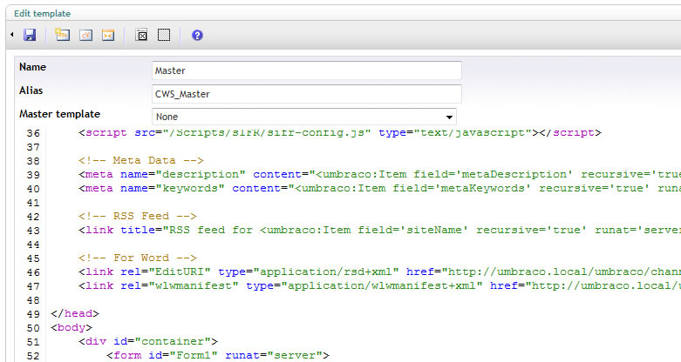
Task: Click the form id Form1 line
Action: [x=218, y=355]
